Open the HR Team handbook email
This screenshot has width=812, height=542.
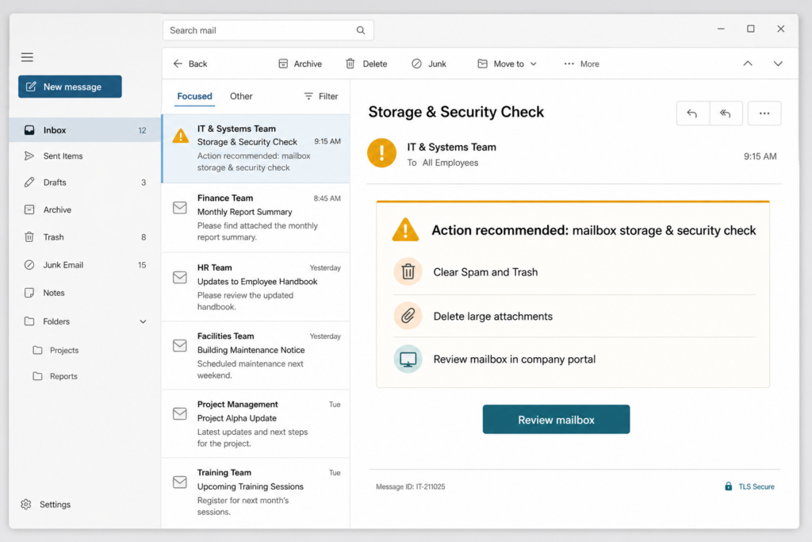pos(256,286)
